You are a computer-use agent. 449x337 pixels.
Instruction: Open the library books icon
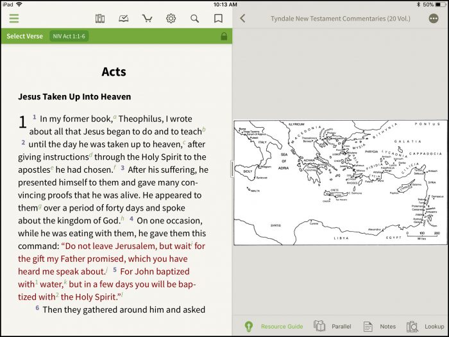pyautogui.click(x=99, y=19)
